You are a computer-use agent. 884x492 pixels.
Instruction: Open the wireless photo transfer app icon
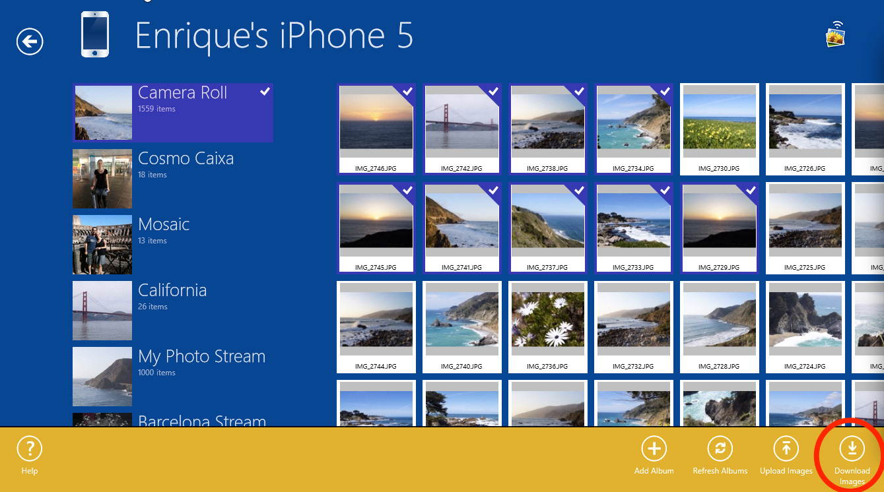[x=836, y=34]
